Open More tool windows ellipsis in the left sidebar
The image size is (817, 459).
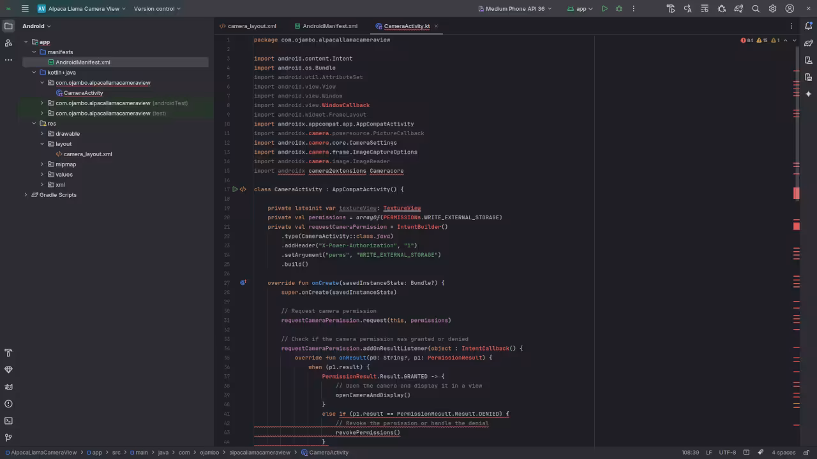coord(8,60)
